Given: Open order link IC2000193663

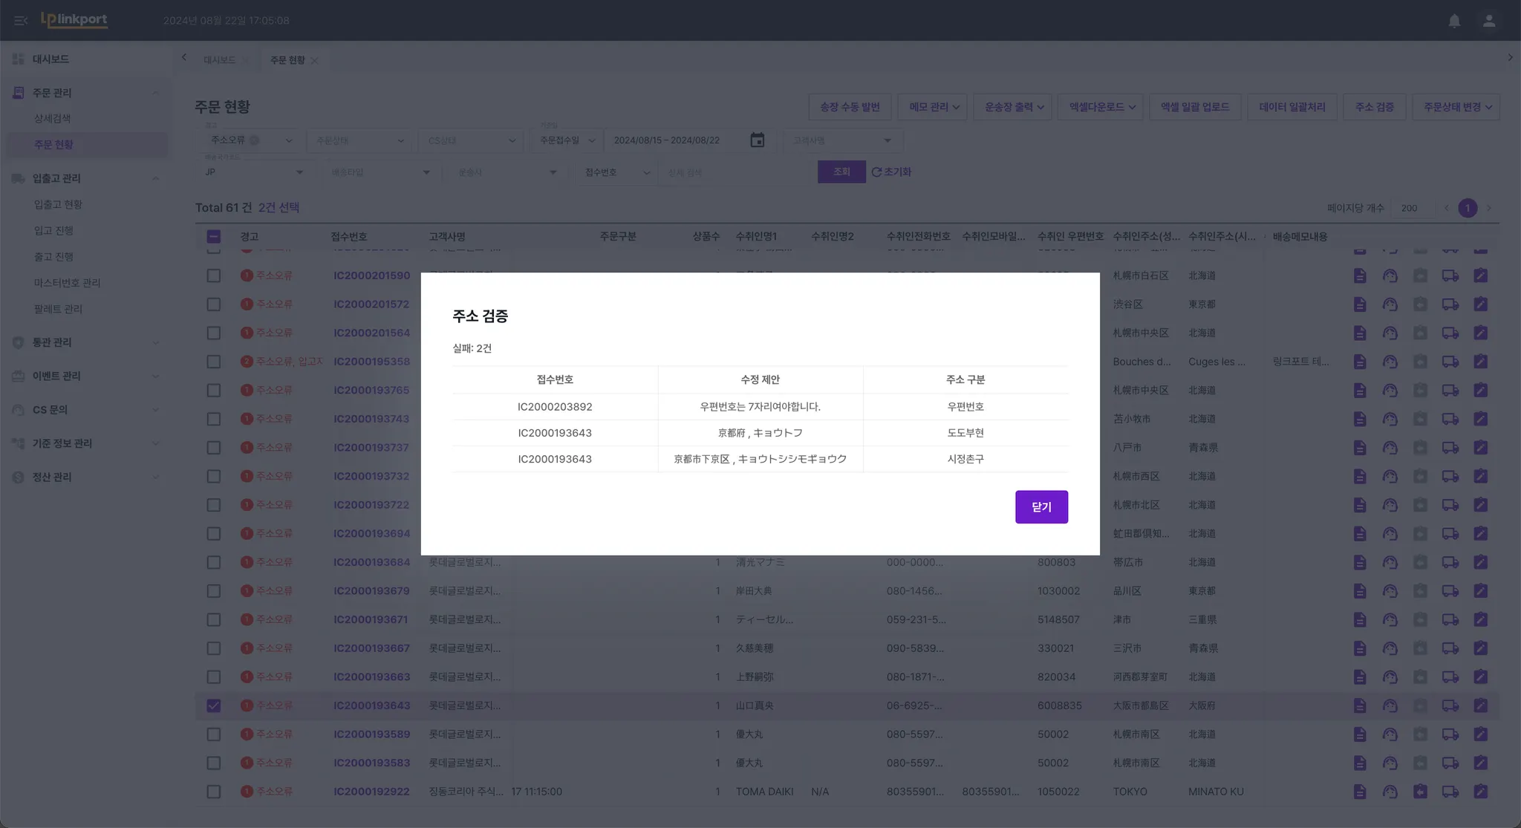Looking at the screenshot, I should pos(371,677).
